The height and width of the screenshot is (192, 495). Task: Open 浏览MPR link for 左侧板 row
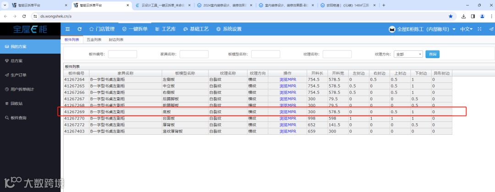287,80
